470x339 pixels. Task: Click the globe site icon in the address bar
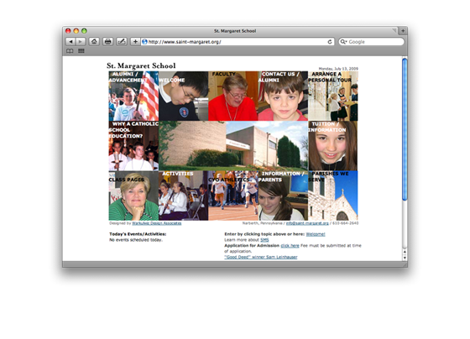coord(144,42)
